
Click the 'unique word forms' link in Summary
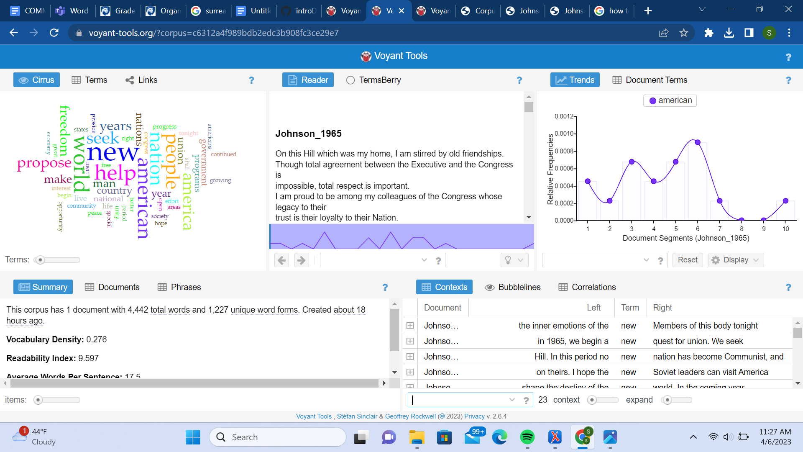[264, 310]
